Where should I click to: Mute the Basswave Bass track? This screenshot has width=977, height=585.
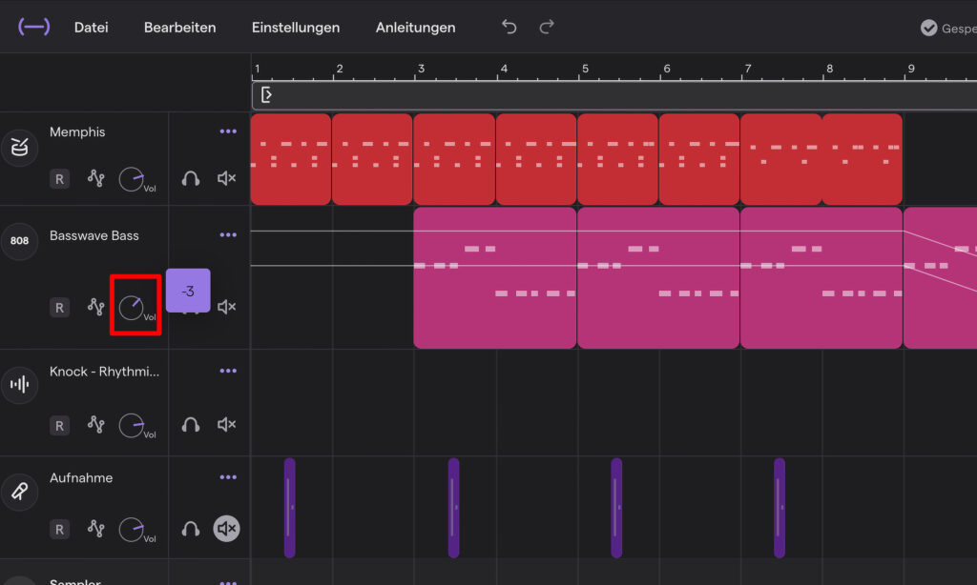click(x=226, y=307)
